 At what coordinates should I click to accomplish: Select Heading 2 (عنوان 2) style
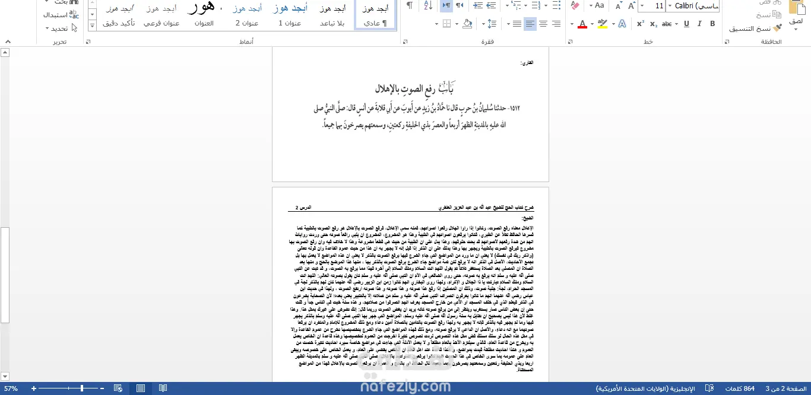[246, 15]
